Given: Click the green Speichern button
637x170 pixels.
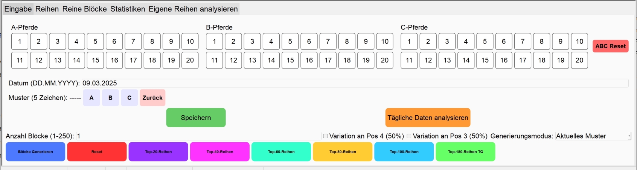Looking at the screenshot, I should (x=196, y=118).
